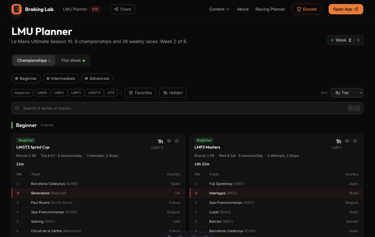375x237 pixels.
Task: Click the Beginner badge on LMGT3 Sprint Cup
Action: 26,140
